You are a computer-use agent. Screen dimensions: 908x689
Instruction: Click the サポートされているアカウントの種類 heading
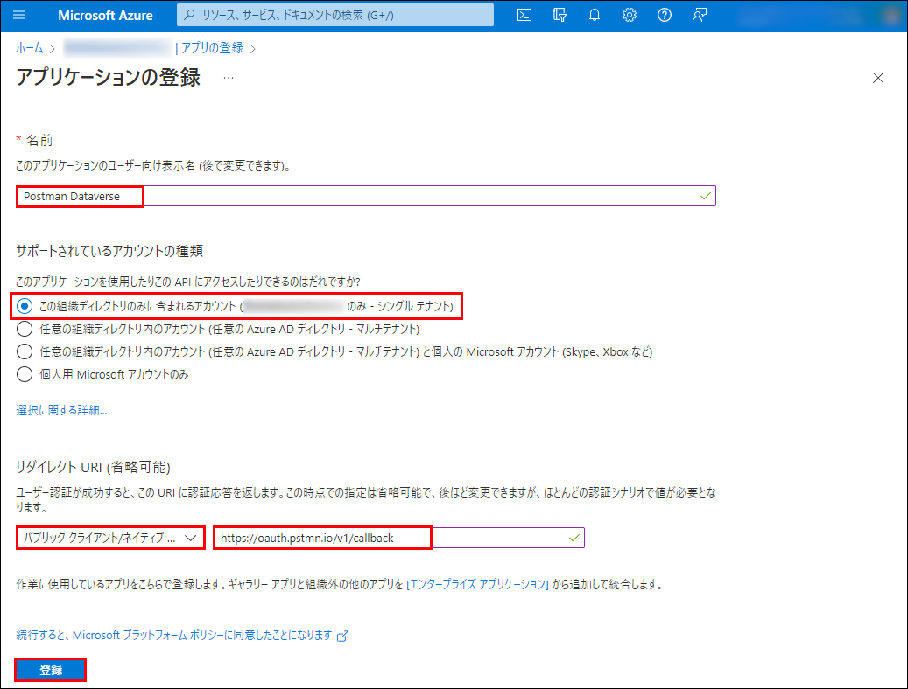click(x=109, y=251)
